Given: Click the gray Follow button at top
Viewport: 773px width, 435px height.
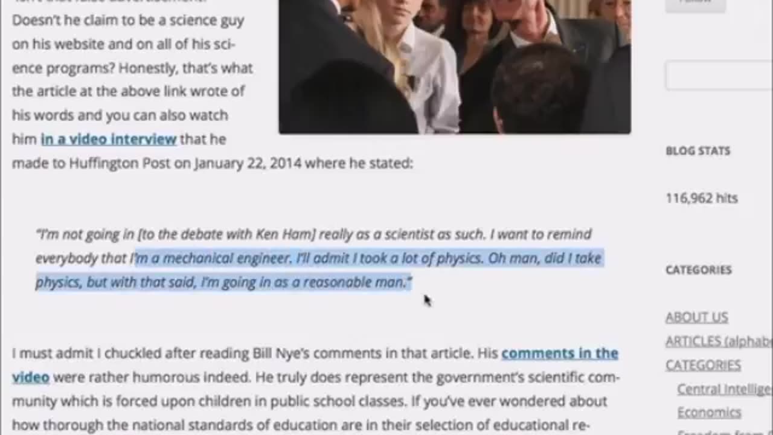Looking at the screenshot, I should click(695, 3).
